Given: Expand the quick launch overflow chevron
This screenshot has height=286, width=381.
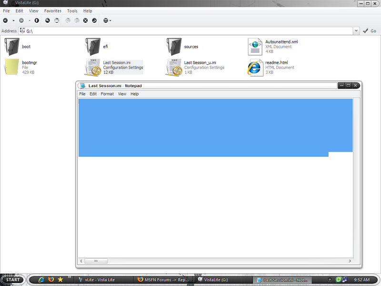Looking at the screenshot, I should [69, 277].
